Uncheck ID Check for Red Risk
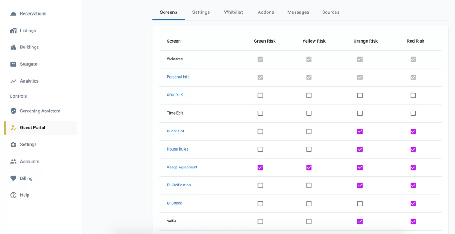The width and height of the screenshot is (455, 234). pyautogui.click(x=413, y=203)
